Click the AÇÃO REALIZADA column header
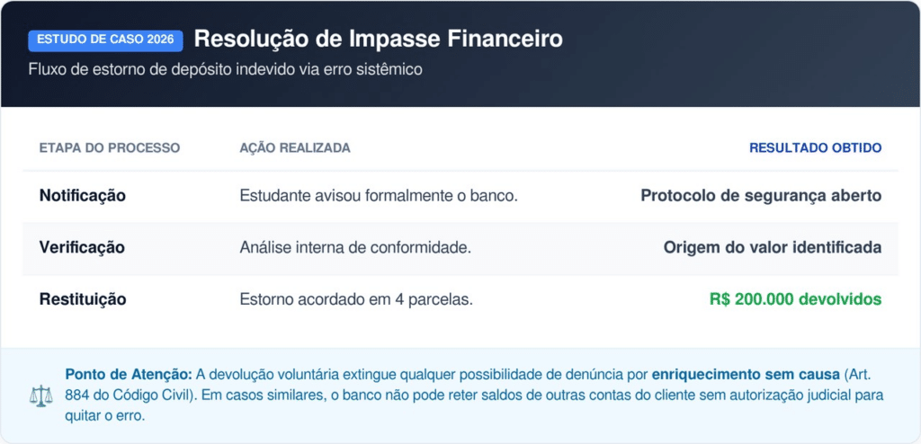The height and width of the screenshot is (444, 921). click(295, 147)
